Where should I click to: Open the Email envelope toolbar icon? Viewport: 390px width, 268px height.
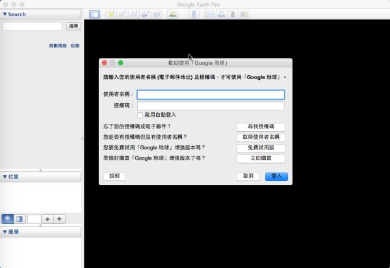(x=210, y=14)
